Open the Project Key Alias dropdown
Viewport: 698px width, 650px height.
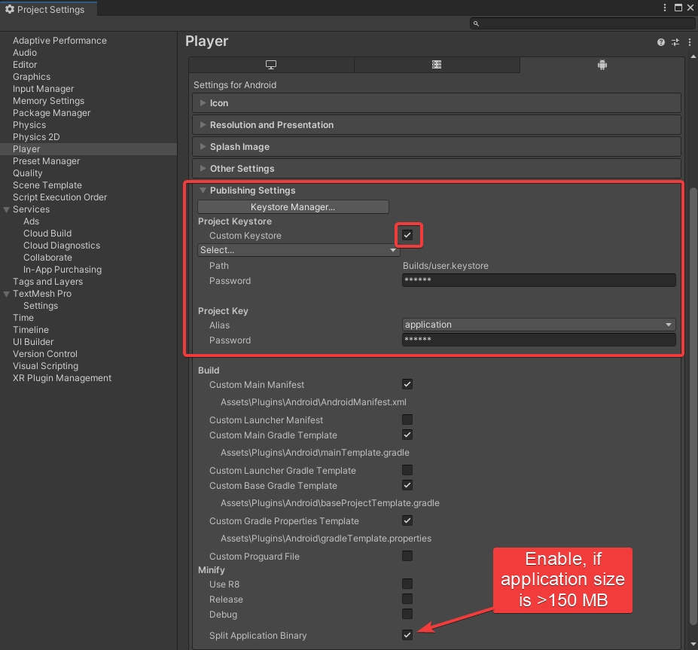point(538,325)
